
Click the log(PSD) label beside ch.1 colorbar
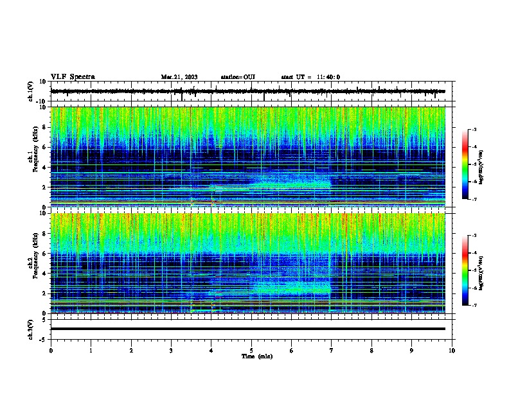coord(481,168)
